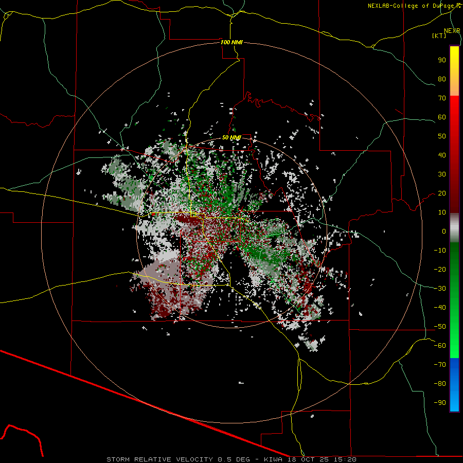Viewport: 463px width, 463px height.
Task: Click the "[KT]" units label
Action: tap(439, 35)
